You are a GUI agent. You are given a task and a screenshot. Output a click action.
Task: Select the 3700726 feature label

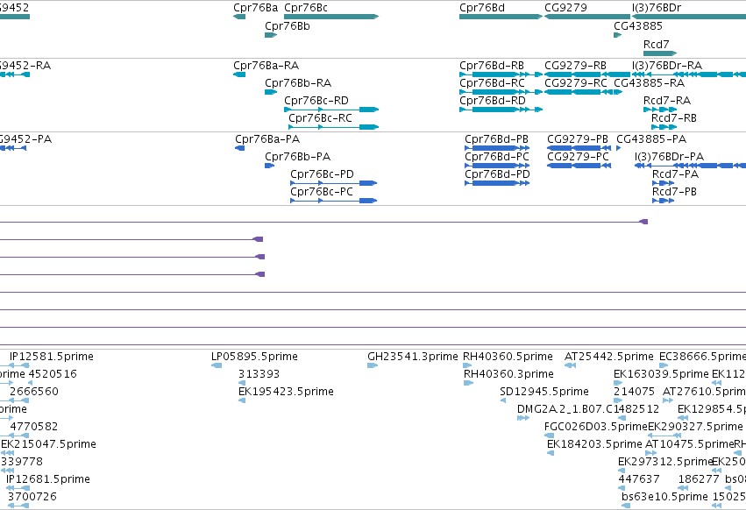[x=32, y=497]
